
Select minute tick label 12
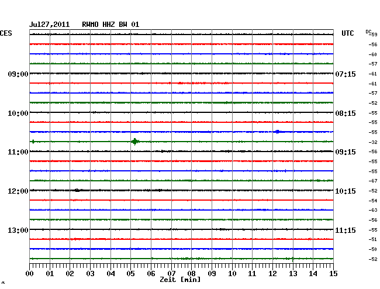(272, 274)
